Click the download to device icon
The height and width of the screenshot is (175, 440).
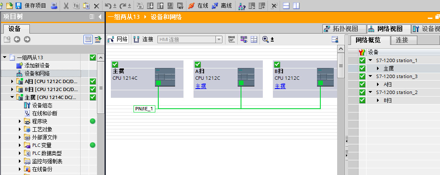pyautogui.click(x=150, y=5)
